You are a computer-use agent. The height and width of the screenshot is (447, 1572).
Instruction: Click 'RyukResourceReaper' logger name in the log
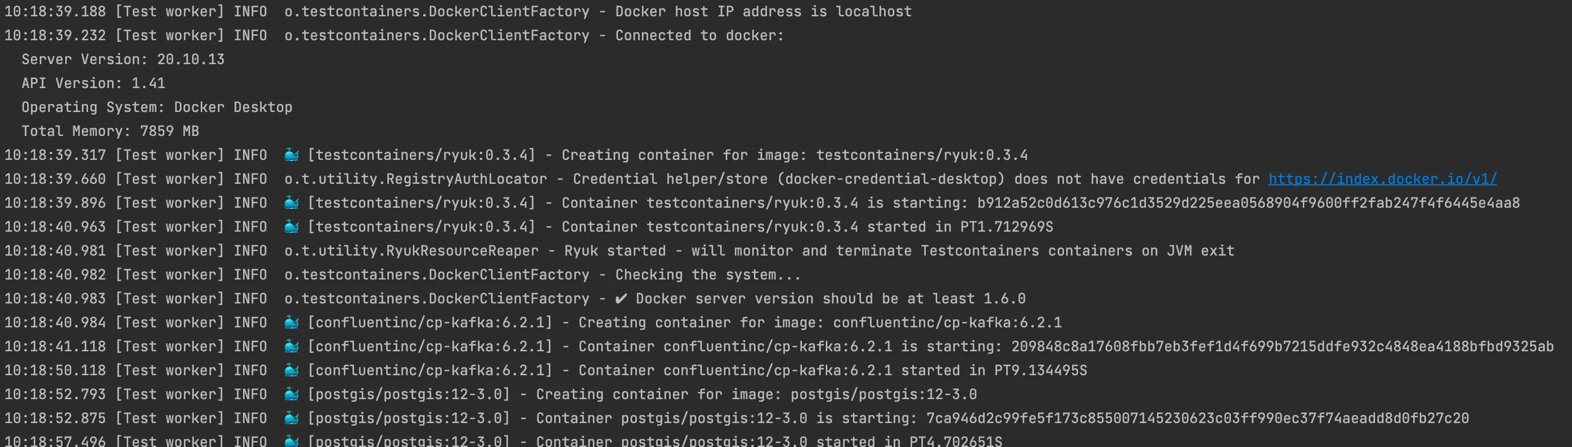click(411, 251)
